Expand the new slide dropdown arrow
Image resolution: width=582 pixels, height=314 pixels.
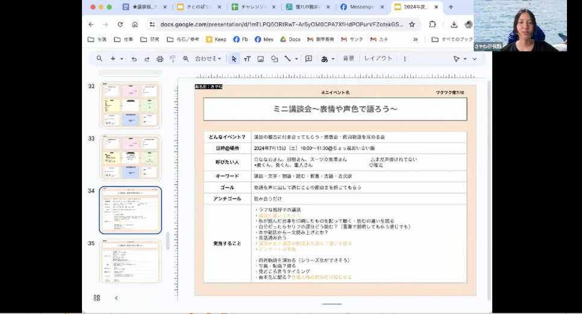pos(122,59)
